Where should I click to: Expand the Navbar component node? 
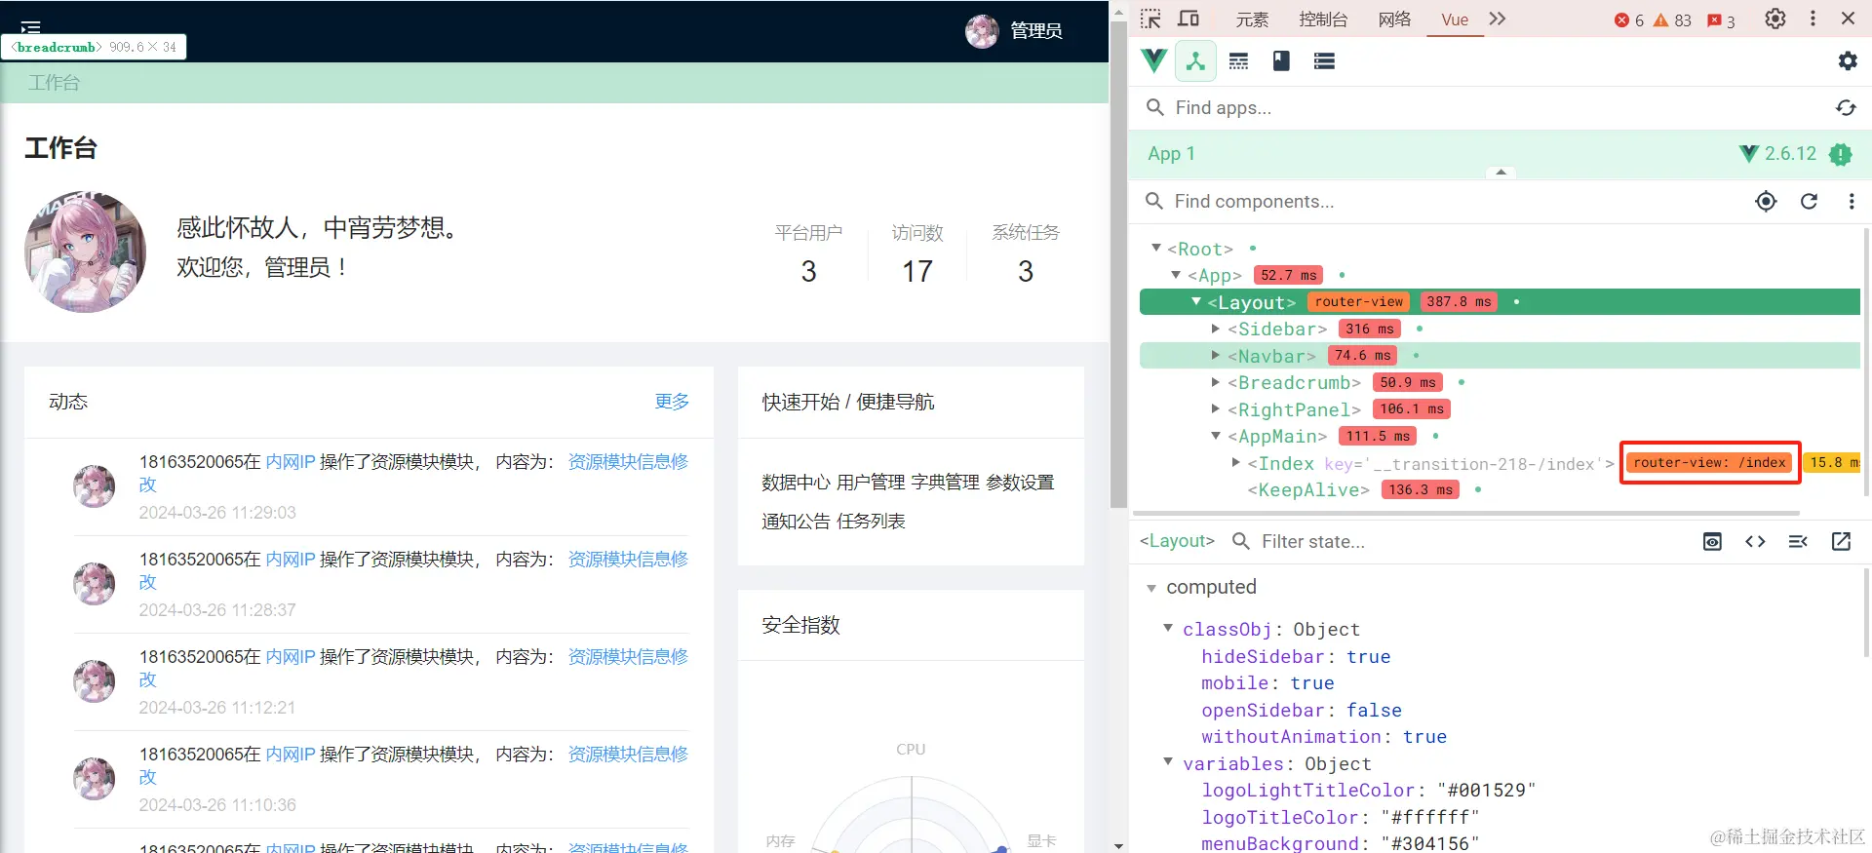(1216, 356)
